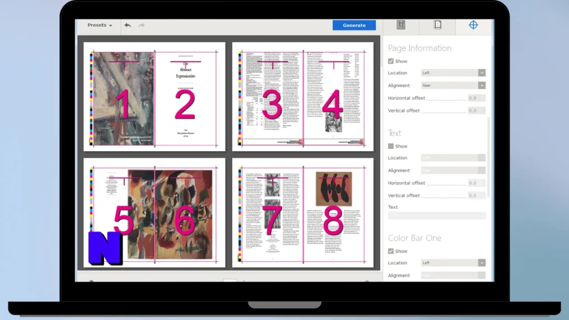Image resolution: width=569 pixels, height=320 pixels.
Task: Open Text section Location dropdown
Action: pos(453,158)
